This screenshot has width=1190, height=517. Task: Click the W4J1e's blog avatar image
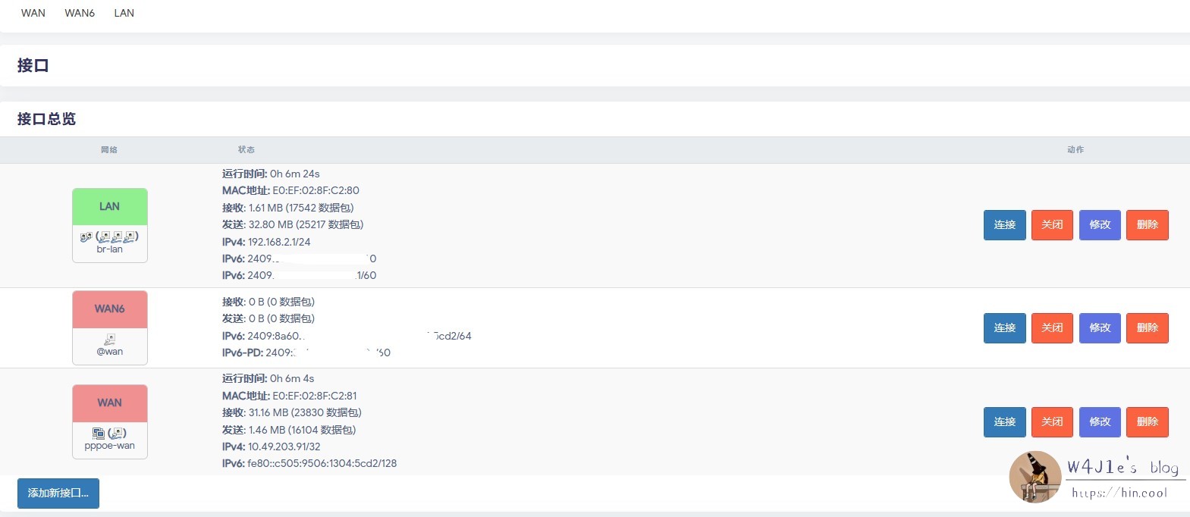1035,477
